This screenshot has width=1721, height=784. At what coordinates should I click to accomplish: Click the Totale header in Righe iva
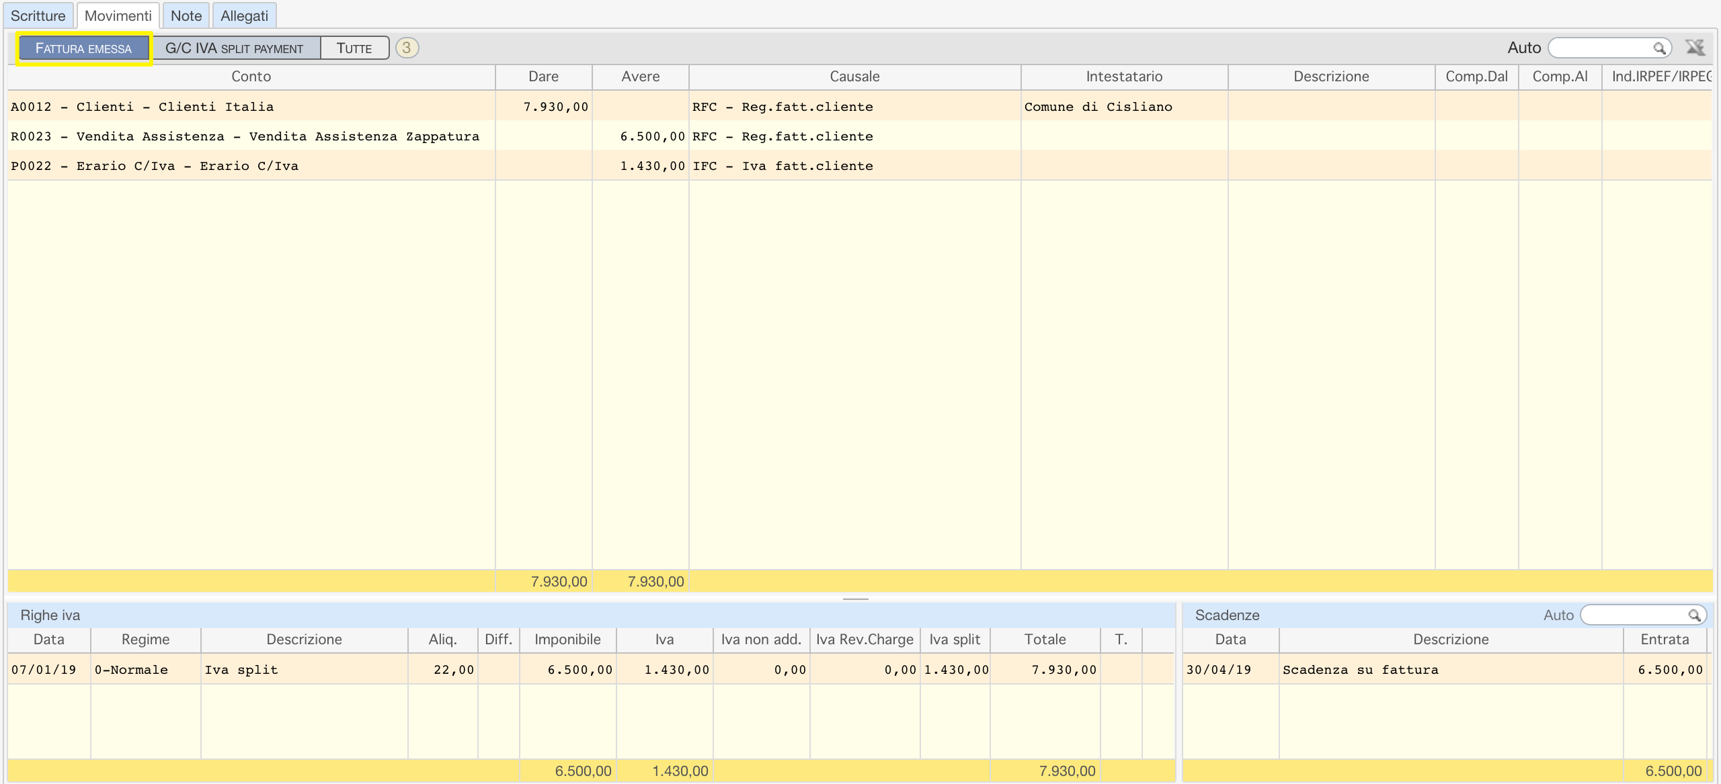click(x=1045, y=640)
